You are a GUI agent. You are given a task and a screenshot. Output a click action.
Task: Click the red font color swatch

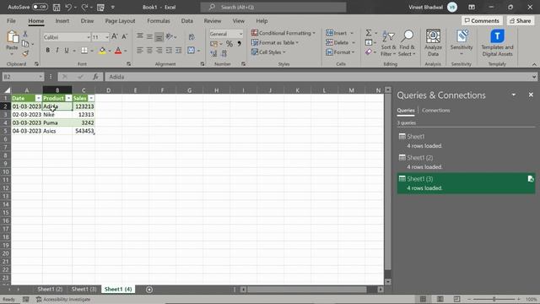point(118,51)
